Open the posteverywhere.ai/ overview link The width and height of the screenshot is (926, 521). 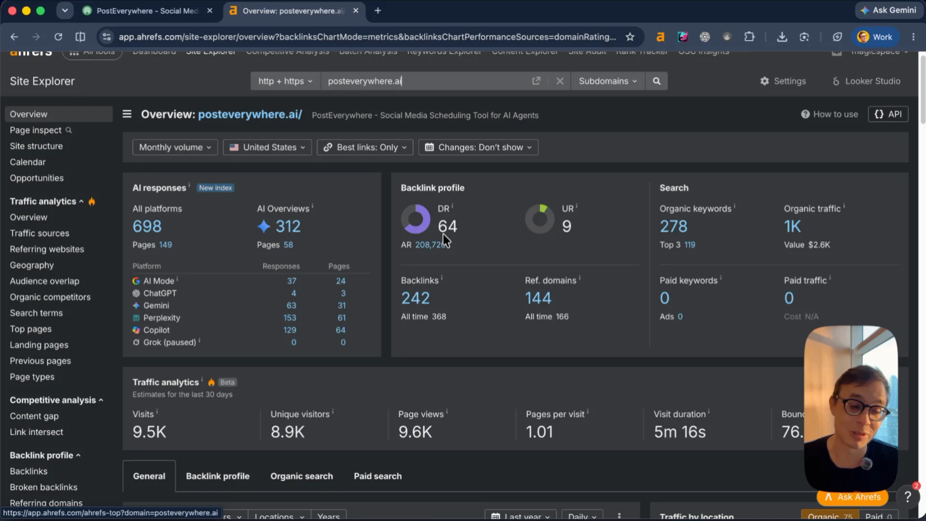pos(250,114)
